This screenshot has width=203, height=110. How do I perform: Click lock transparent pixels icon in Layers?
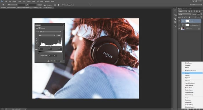[182, 17]
